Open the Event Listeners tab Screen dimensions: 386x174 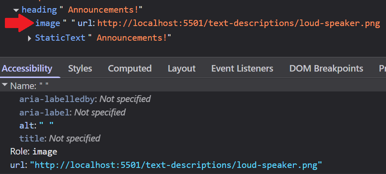[242, 68]
